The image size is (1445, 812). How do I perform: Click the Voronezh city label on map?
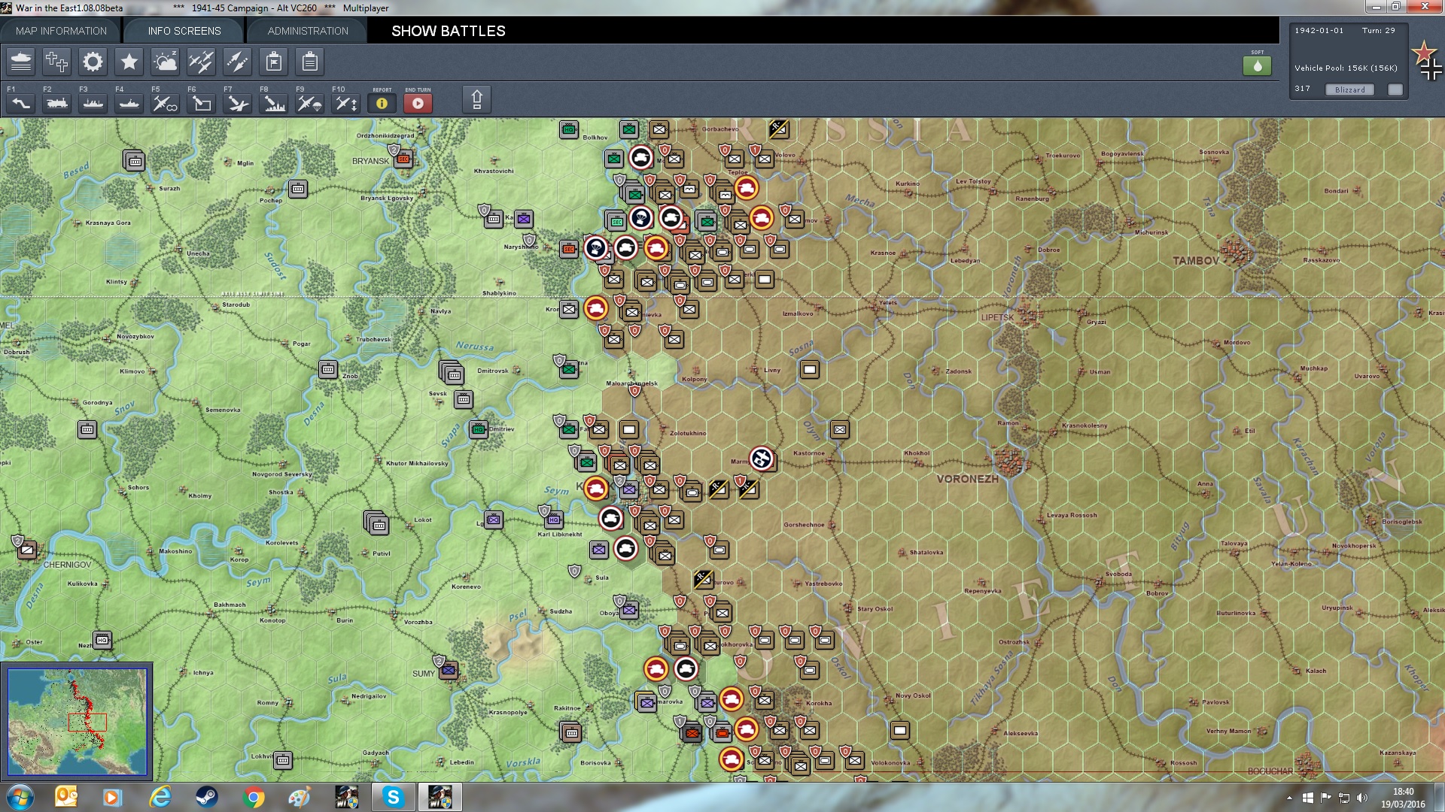pyautogui.click(x=967, y=479)
